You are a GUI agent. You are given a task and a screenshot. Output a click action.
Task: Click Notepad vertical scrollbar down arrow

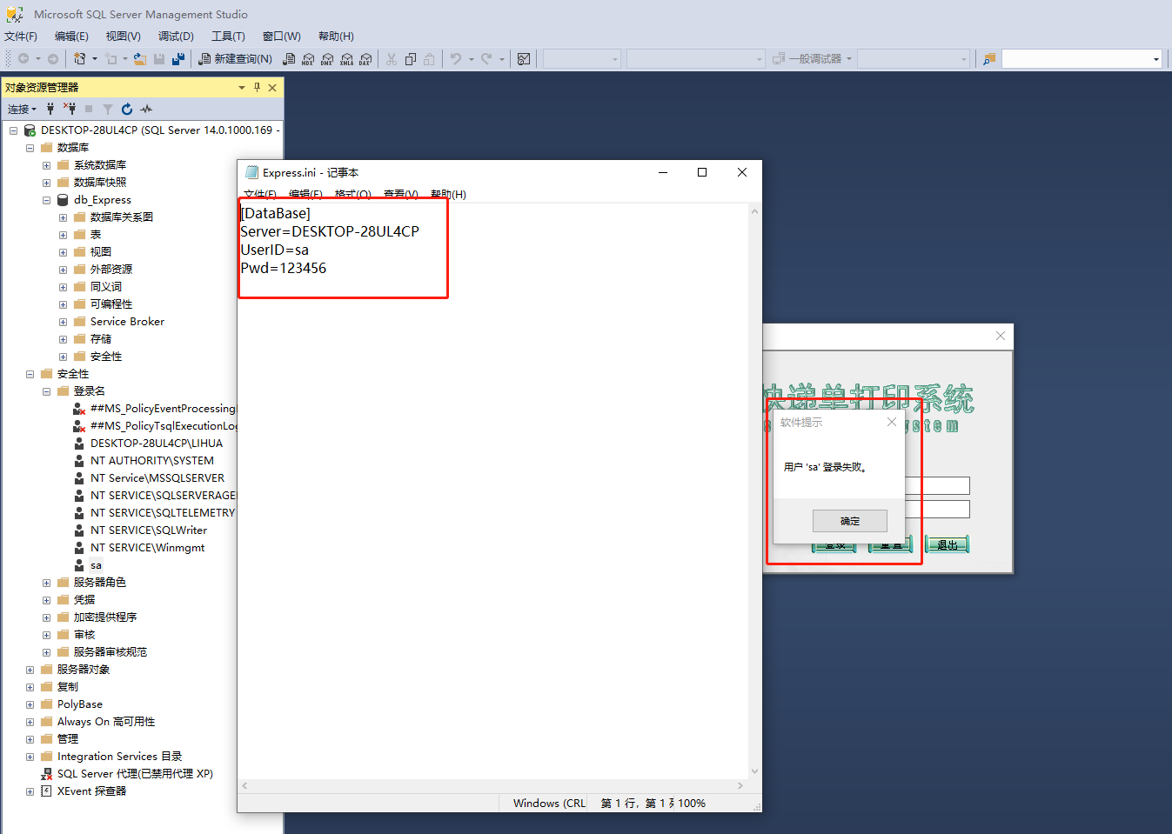754,771
